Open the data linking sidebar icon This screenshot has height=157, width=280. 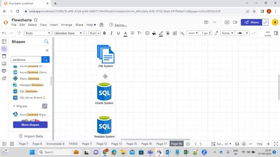click(4, 71)
